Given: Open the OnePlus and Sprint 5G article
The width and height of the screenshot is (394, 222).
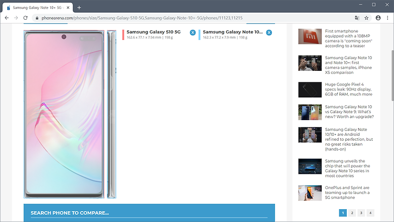Looking at the screenshot, I should pyautogui.click(x=347, y=192).
